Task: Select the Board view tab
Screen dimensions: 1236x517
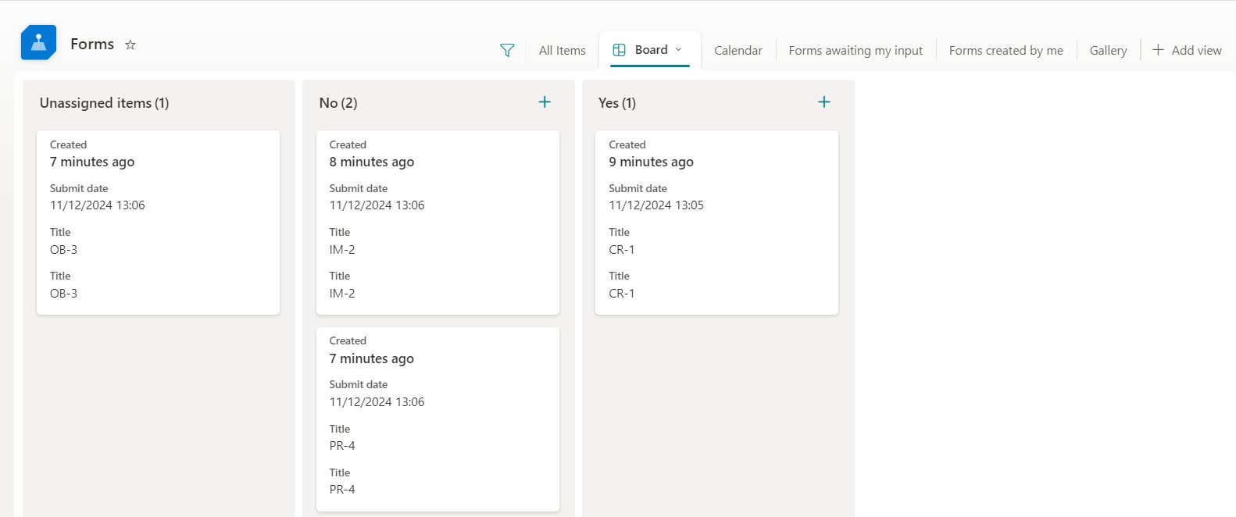Action: click(x=650, y=50)
